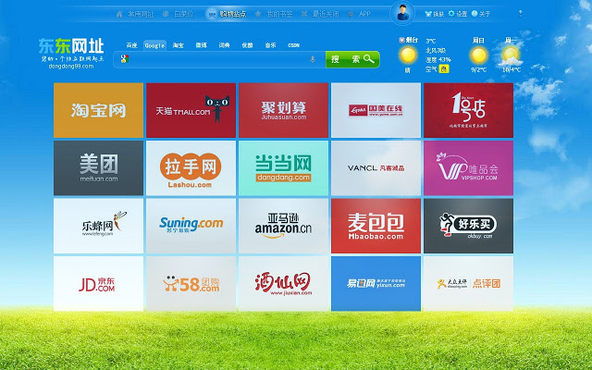Open the 唯品会 VIPSHOP tile
The height and width of the screenshot is (370, 592).
click(x=469, y=168)
